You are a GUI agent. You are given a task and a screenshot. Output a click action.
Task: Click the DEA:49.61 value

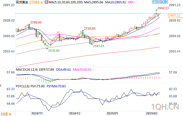[x=63, y=70]
